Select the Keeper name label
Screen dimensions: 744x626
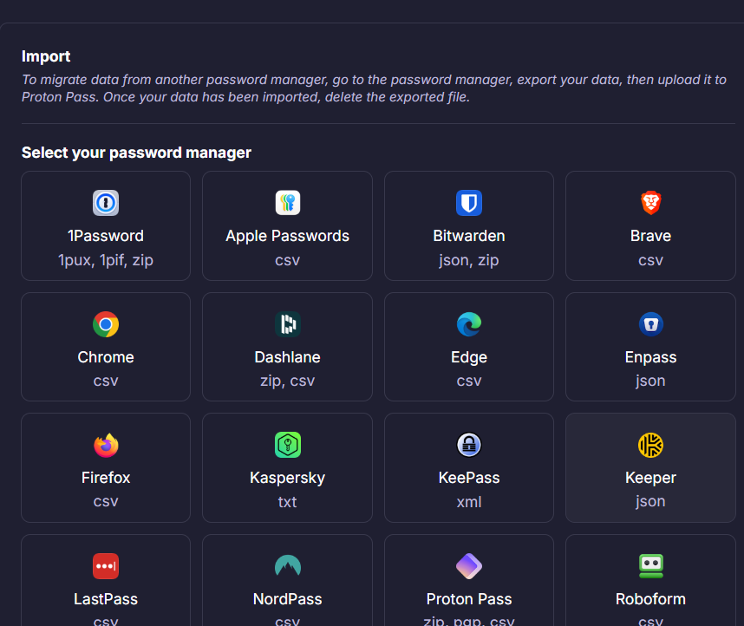click(x=650, y=478)
